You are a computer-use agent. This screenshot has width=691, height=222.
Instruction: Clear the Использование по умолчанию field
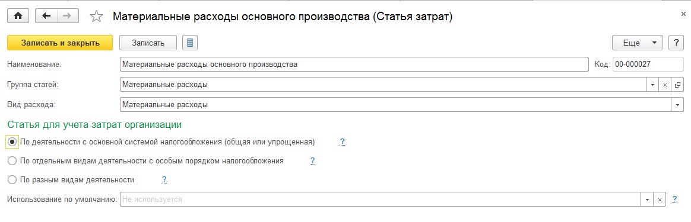point(660,200)
